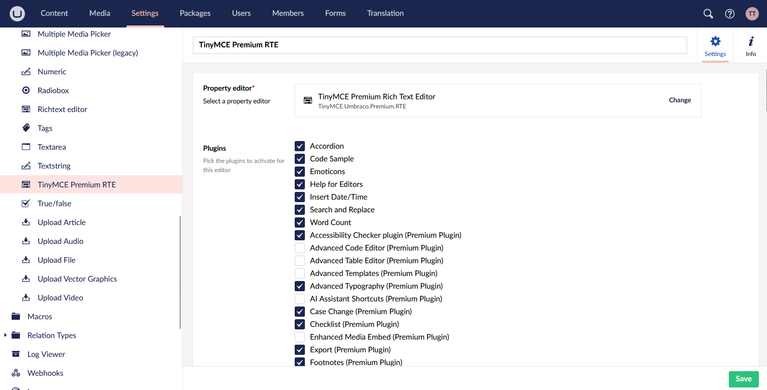Click the Log Viewer box icon
The width and height of the screenshot is (767, 390).
(16, 354)
